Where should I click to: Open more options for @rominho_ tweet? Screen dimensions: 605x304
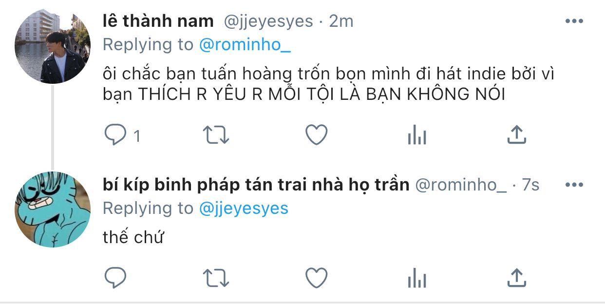click(574, 185)
